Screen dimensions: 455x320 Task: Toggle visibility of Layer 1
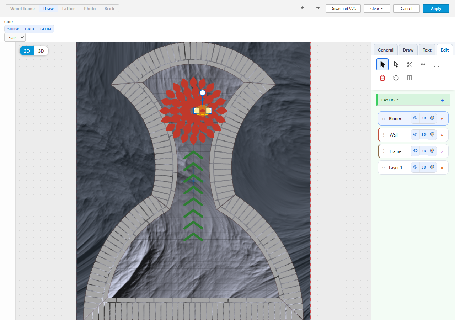[x=415, y=167]
